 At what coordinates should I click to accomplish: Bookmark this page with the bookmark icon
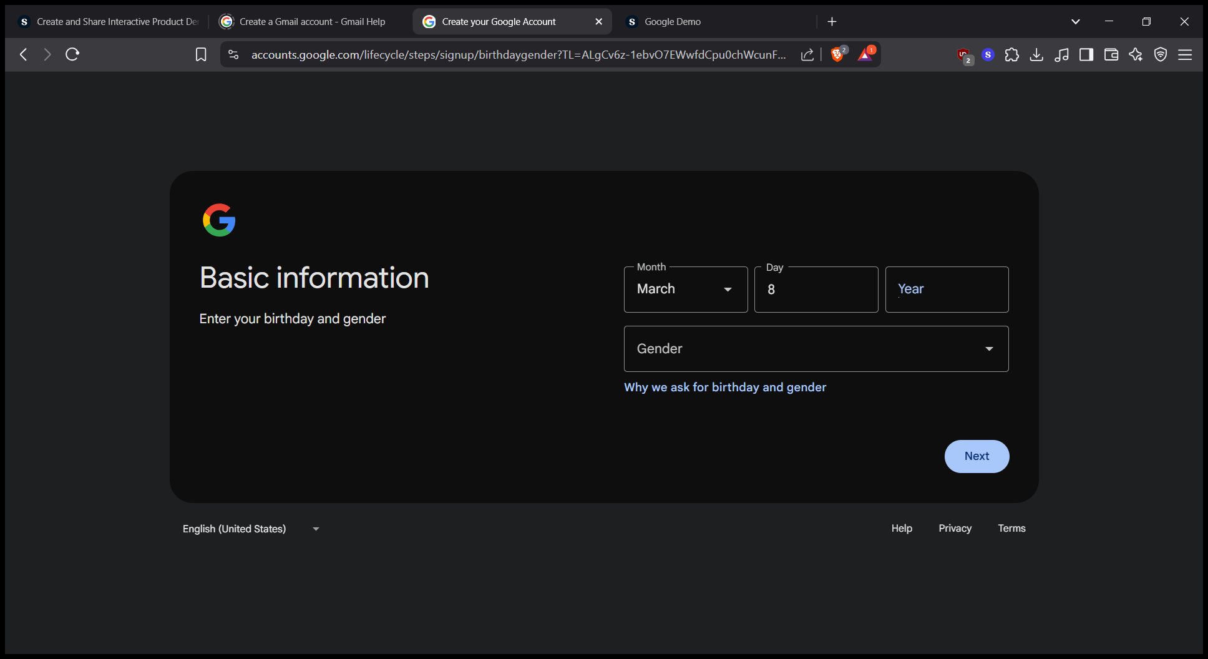(201, 55)
